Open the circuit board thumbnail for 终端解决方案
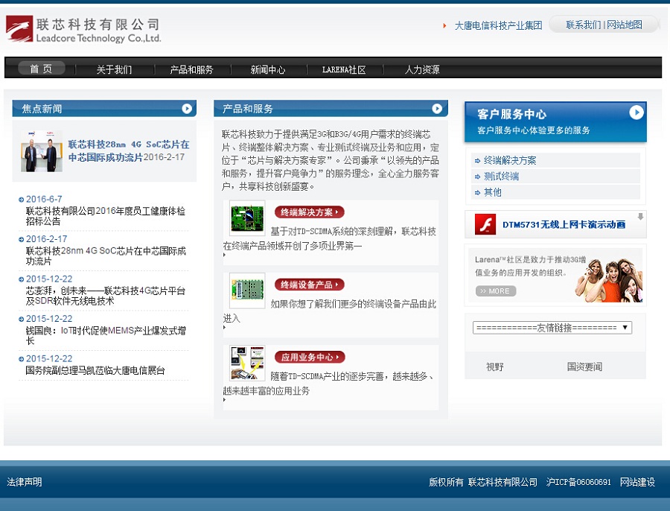This screenshot has height=511, width=670. (247, 218)
